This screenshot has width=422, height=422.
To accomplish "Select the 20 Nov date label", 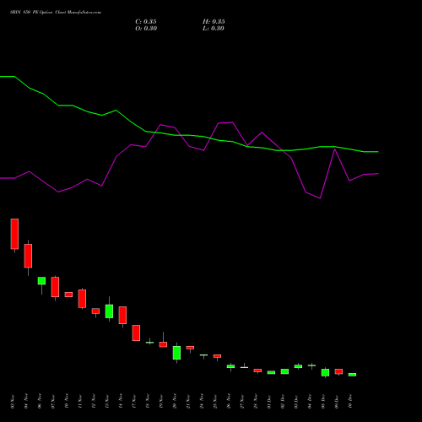I will [x=175, y=402].
